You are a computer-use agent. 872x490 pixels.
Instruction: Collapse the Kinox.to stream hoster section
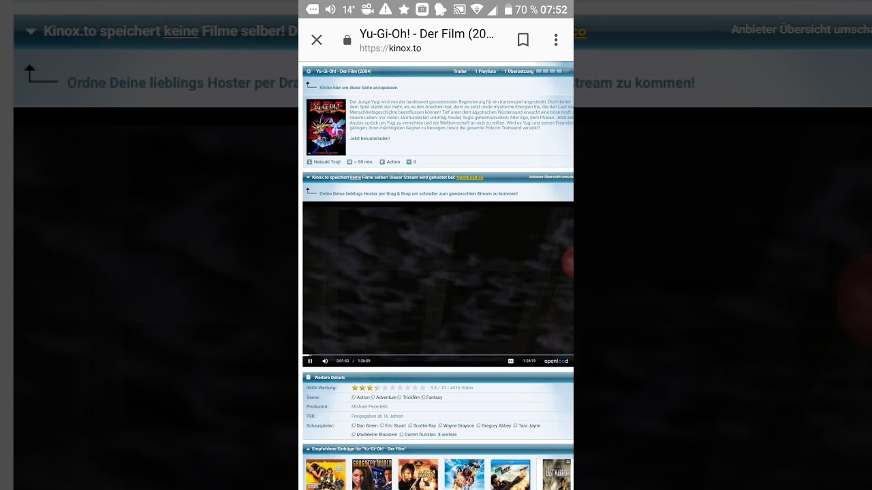coord(308,178)
